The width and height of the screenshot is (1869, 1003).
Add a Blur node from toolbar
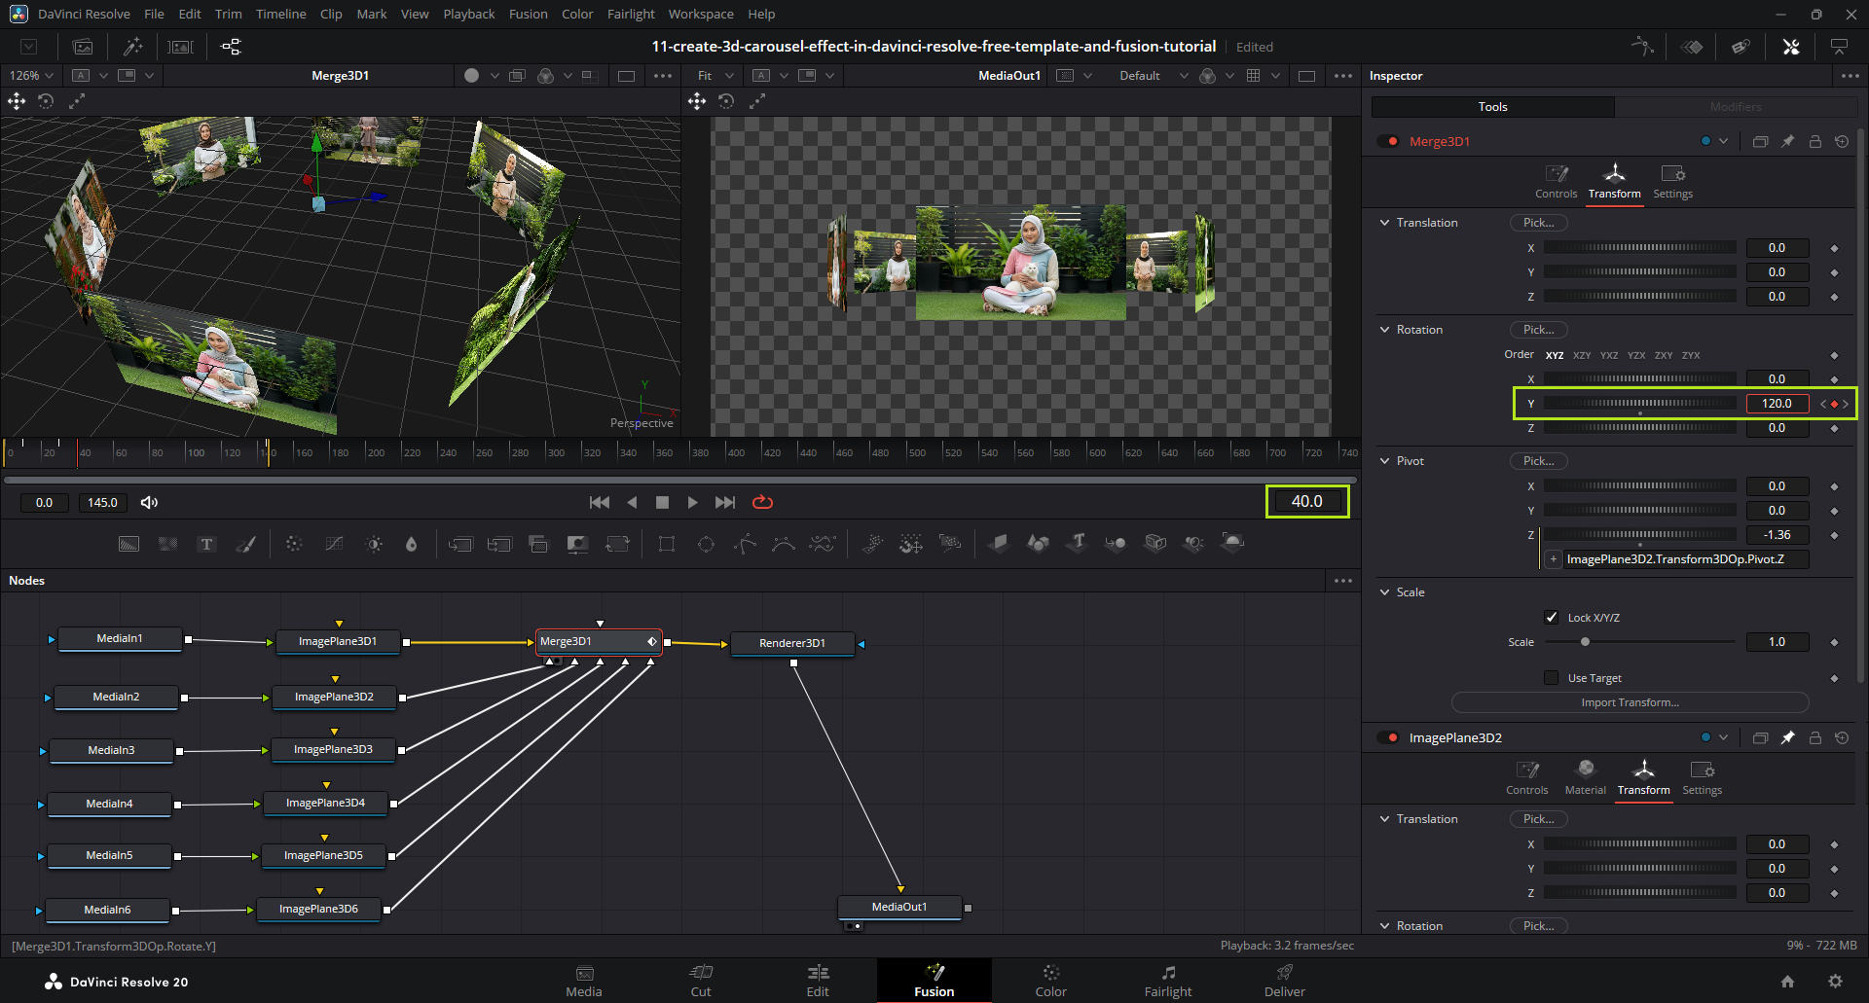pos(412,544)
